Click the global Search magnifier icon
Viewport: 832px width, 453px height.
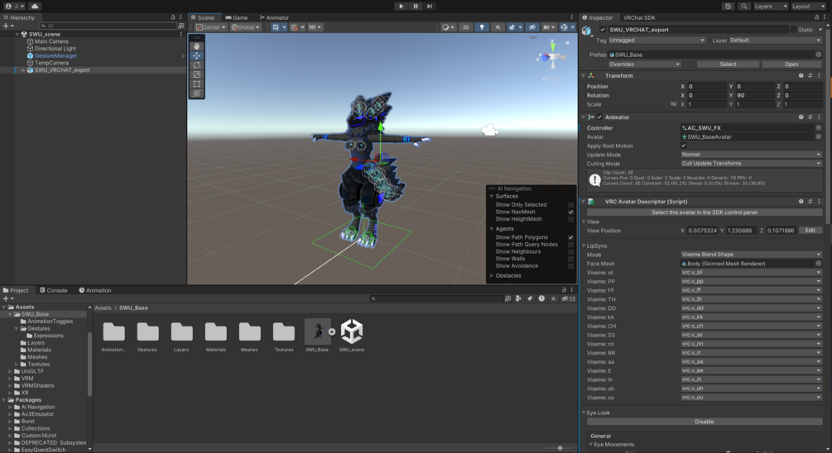coord(744,7)
